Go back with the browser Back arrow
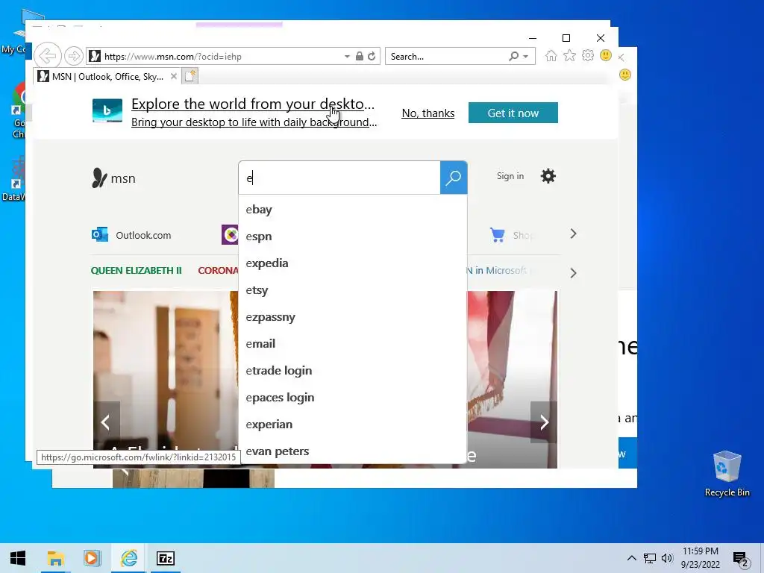Viewport: 764px width, 573px height. (x=47, y=56)
